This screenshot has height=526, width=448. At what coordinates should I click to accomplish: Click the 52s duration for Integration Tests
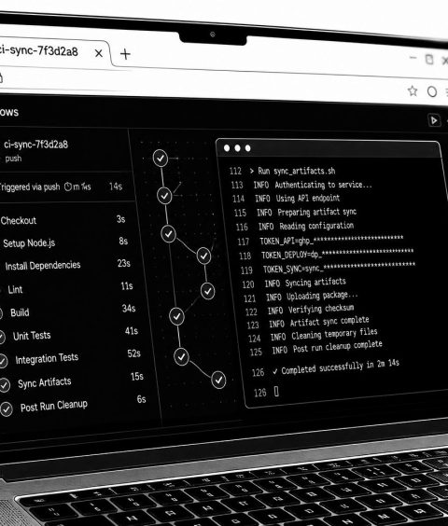133,353
